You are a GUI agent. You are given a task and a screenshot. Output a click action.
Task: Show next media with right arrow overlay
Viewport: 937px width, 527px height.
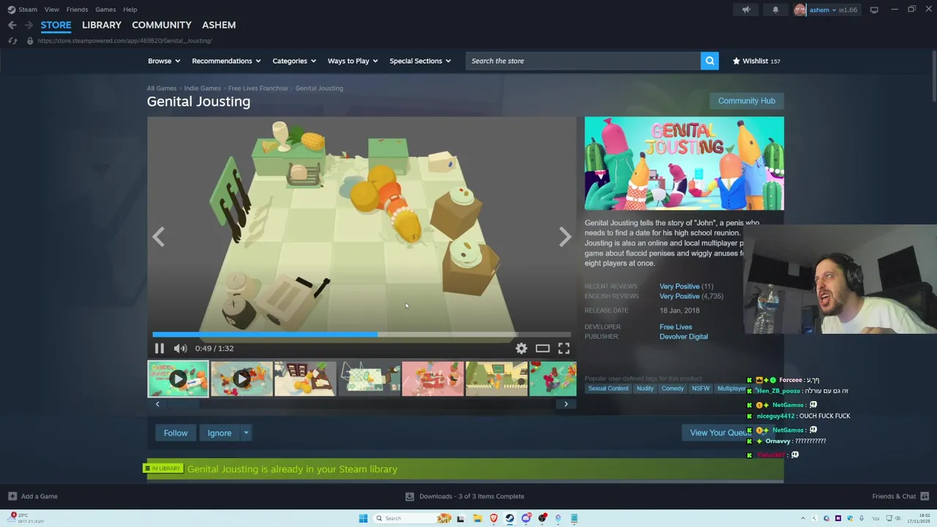coord(565,236)
